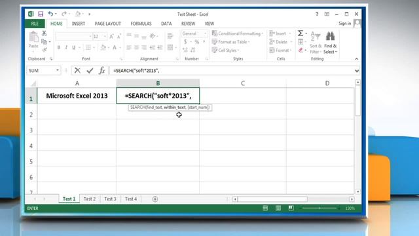
Task: Click the Wrap Text icon
Action: [x=170, y=36]
